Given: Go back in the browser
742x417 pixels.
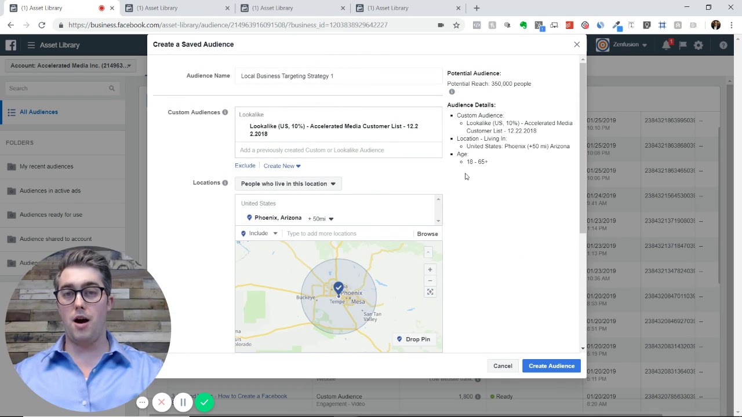Looking at the screenshot, I should (x=10, y=25).
